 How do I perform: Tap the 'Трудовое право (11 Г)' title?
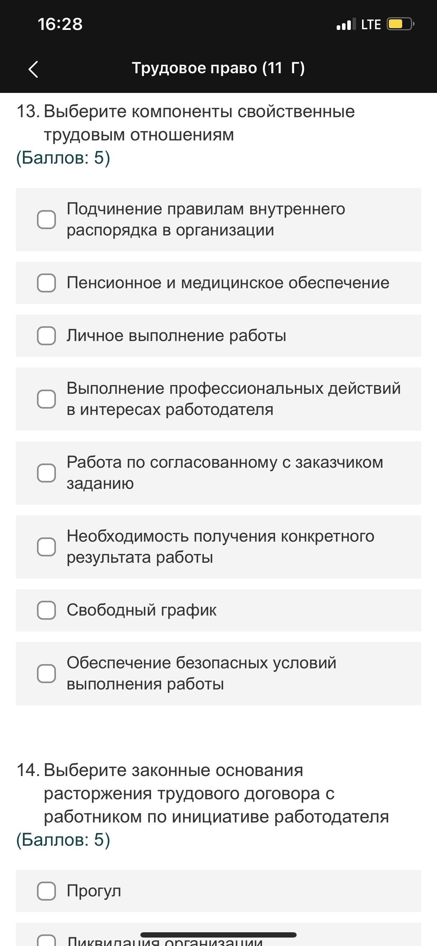click(x=218, y=68)
